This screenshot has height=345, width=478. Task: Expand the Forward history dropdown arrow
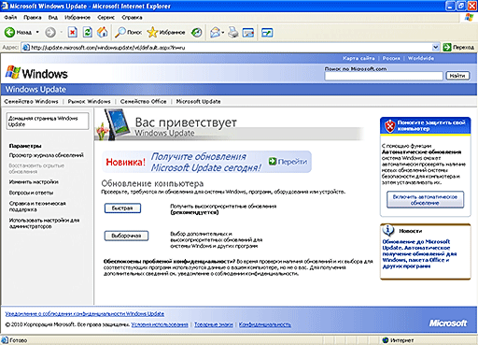pos(61,32)
